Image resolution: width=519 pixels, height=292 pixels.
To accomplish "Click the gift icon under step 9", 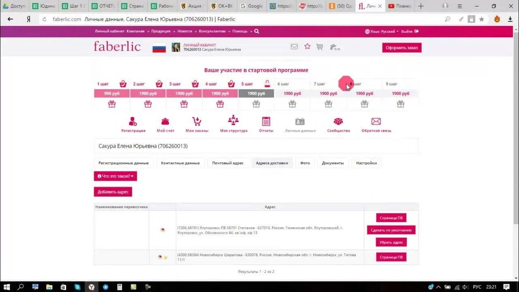I will 401,104.
